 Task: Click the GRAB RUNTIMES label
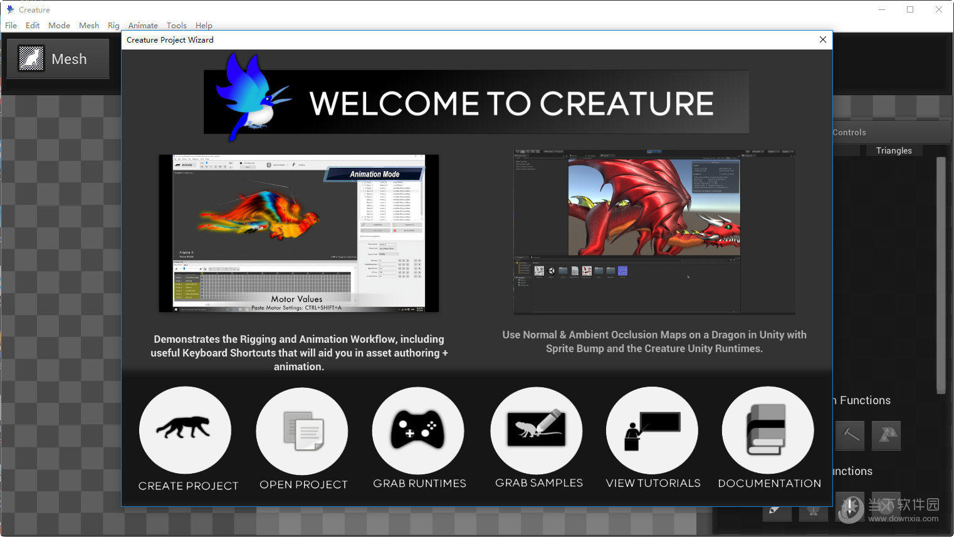(419, 483)
